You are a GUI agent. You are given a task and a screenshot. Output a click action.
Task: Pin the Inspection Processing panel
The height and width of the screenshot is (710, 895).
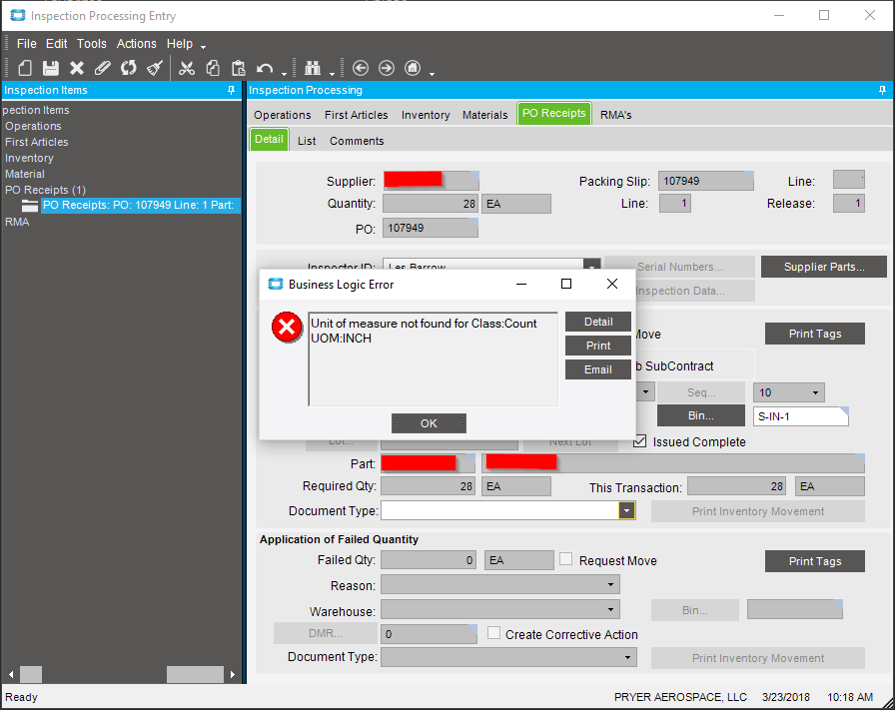coord(882,90)
